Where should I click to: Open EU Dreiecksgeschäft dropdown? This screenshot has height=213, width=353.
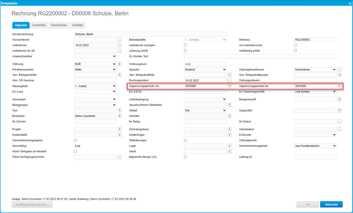pos(315,92)
